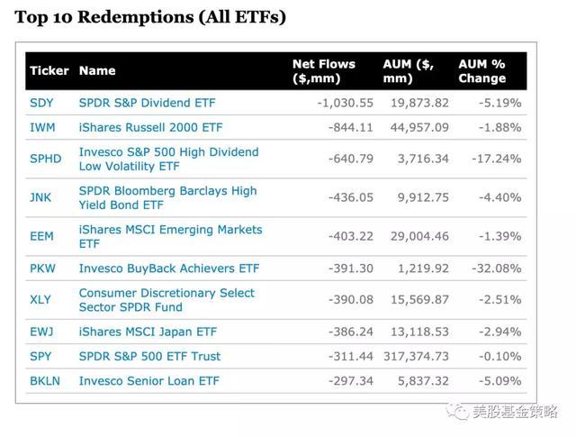Click the Ticker column header
The width and height of the screenshot is (576, 437).
point(49,71)
